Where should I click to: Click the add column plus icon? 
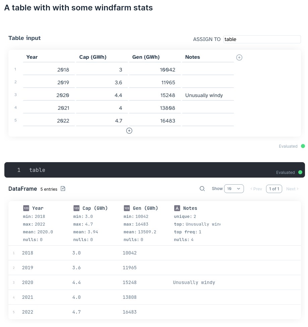click(x=239, y=57)
